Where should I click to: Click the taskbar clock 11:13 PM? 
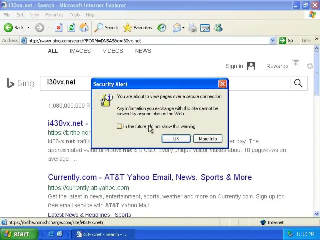(305, 234)
